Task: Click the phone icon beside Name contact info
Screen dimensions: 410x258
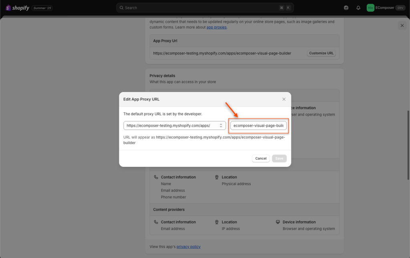Action: (156, 177)
